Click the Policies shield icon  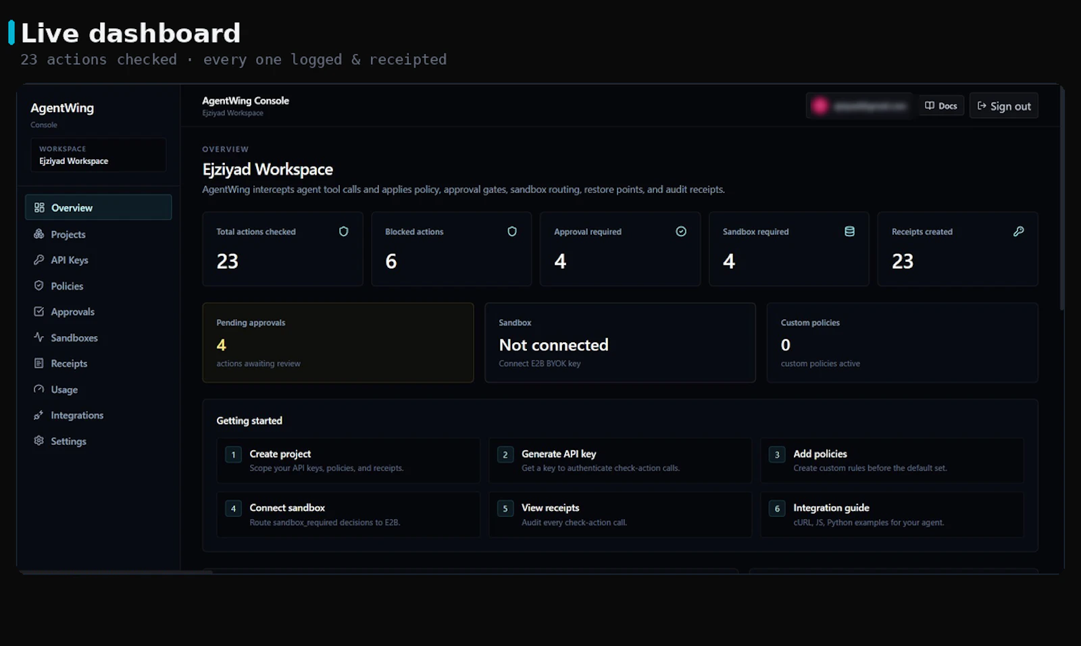pyautogui.click(x=39, y=286)
